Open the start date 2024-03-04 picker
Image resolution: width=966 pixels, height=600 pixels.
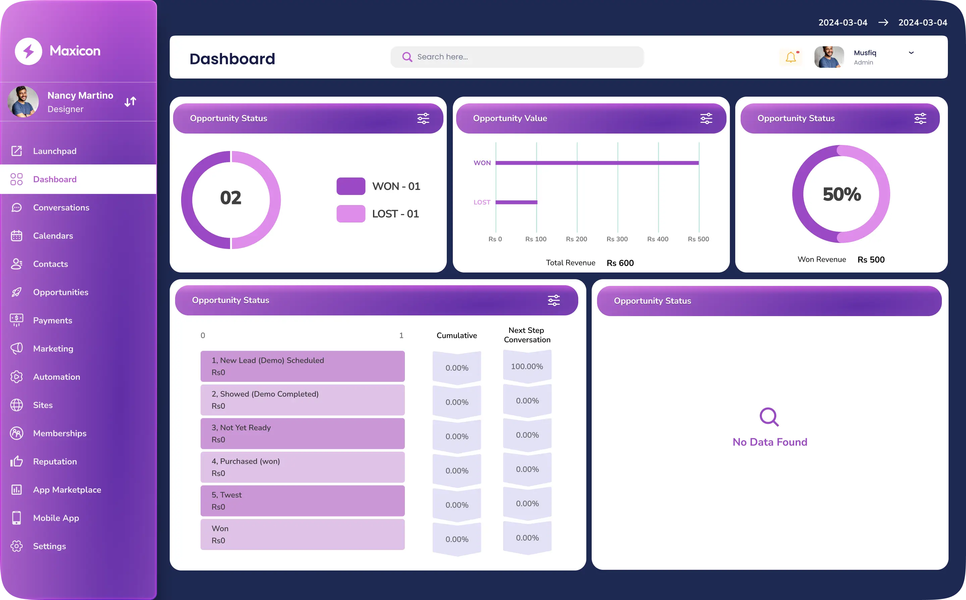tap(843, 22)
